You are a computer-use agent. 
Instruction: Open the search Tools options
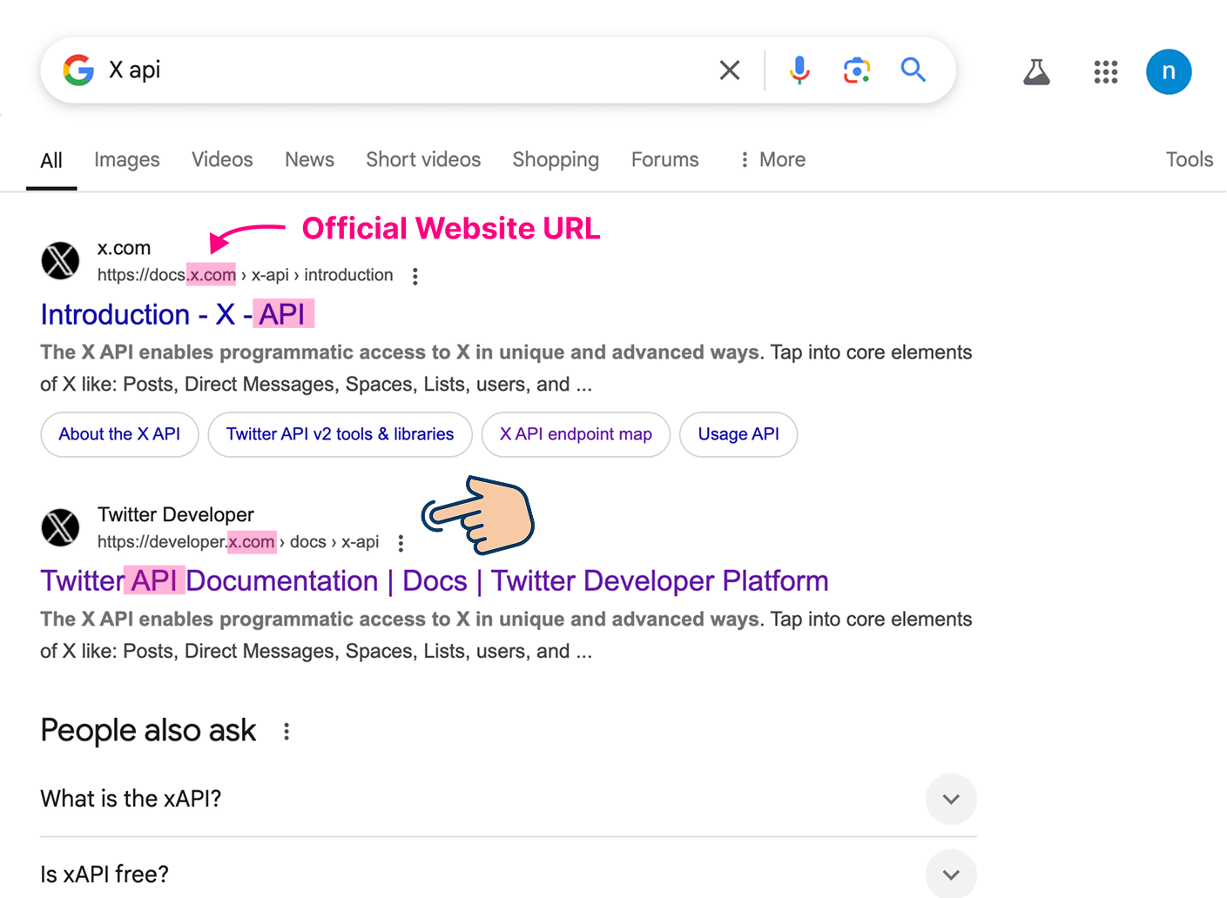pyautogui.click(x=1190, y=160)
